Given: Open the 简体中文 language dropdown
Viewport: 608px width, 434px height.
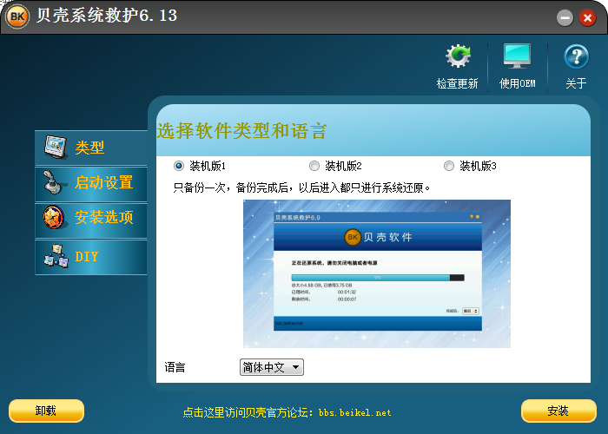Looking at the screenshot, I should [x=271, y=367].
